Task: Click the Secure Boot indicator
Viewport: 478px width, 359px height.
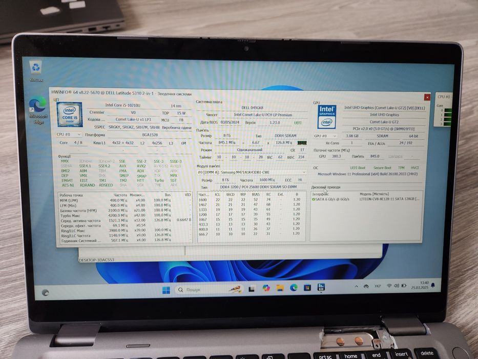Action: coord(382,168)
